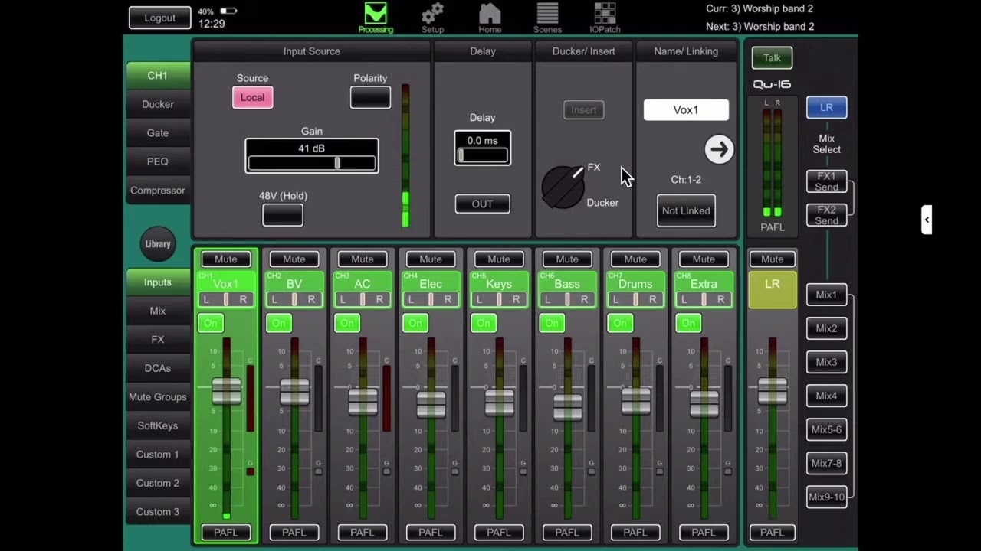Mute the Keys channel
981x551 pixels.
pos(499,259)
